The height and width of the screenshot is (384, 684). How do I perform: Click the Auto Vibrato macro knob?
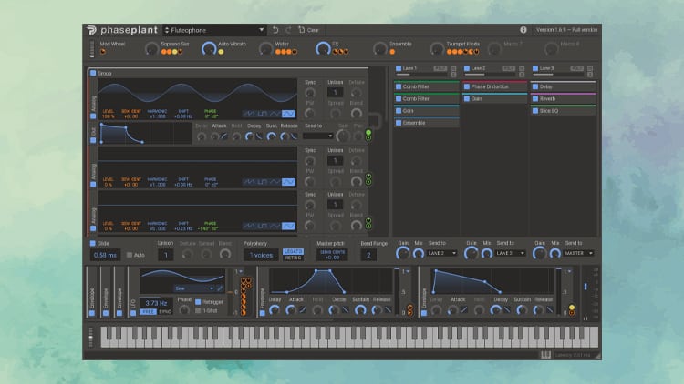(209, 49)
